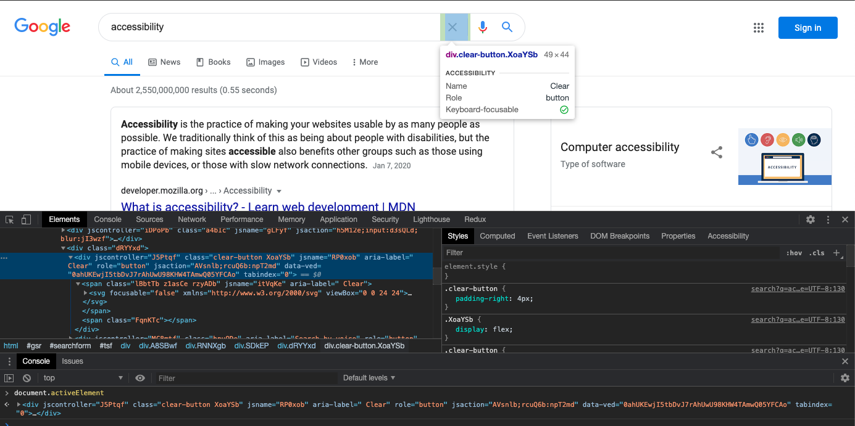Screen dimensions: 855x426
Task: Open the console drawer's three-dot menu
Action: pos(9,361)
